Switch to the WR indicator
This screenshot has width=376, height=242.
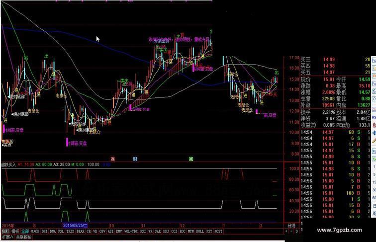(x=150, y=232)
